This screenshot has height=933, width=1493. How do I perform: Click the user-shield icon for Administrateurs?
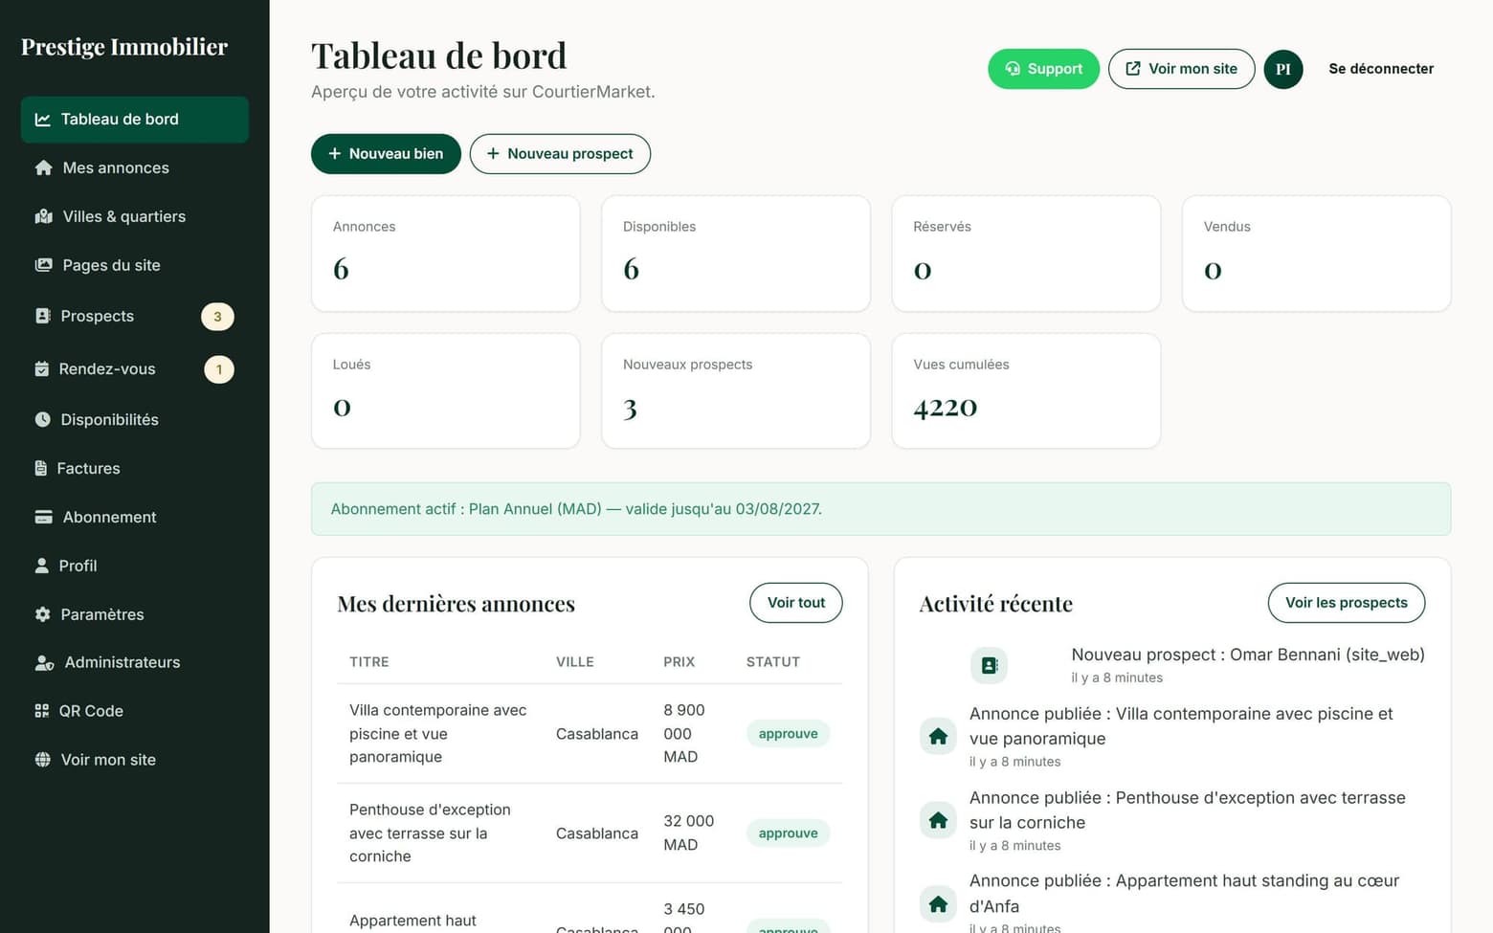click(44, 662)
